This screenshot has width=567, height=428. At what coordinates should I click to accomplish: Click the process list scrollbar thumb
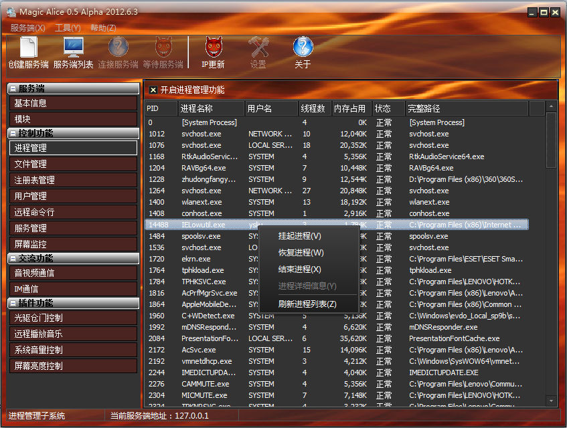click(551, 140)
